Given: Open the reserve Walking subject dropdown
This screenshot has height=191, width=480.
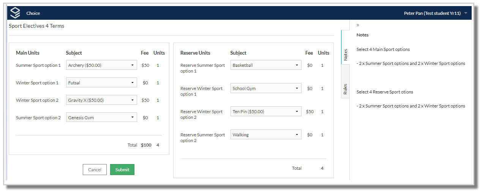Looking at the screenshot, I should (x=266, y=135).
